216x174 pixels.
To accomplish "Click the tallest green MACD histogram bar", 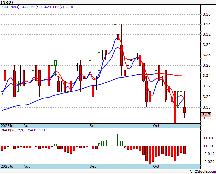I will (x=115, y=139).
